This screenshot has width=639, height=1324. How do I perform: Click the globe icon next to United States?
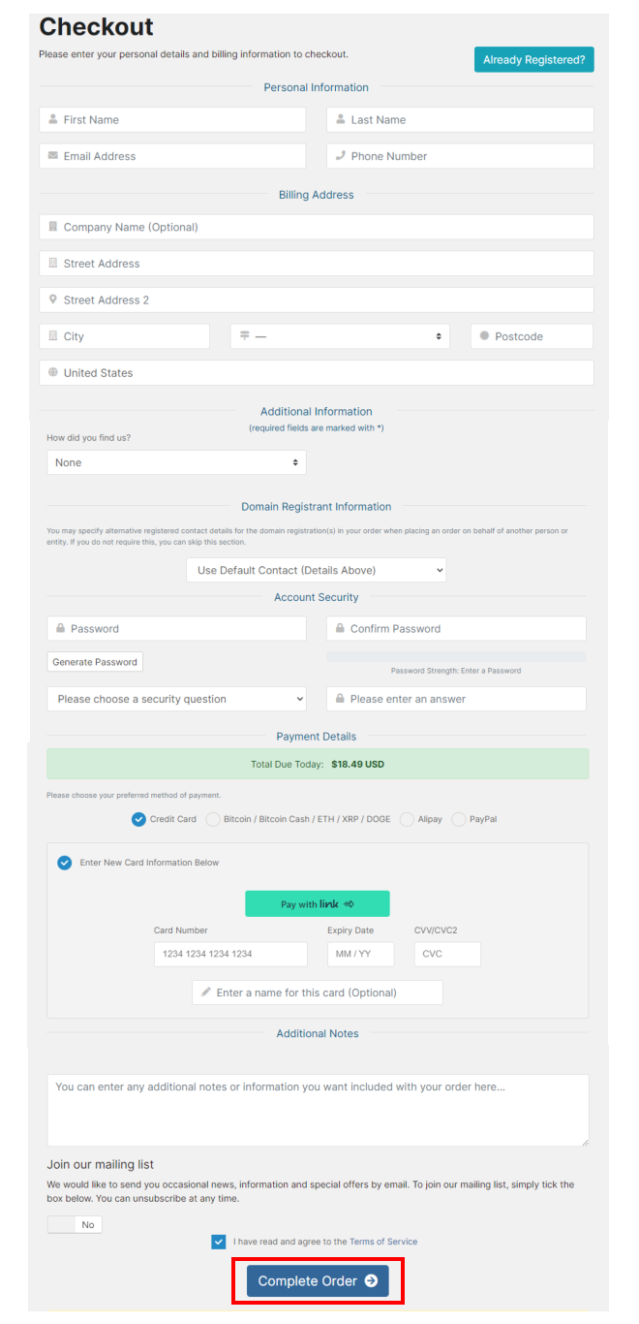(x=52, y=373)
